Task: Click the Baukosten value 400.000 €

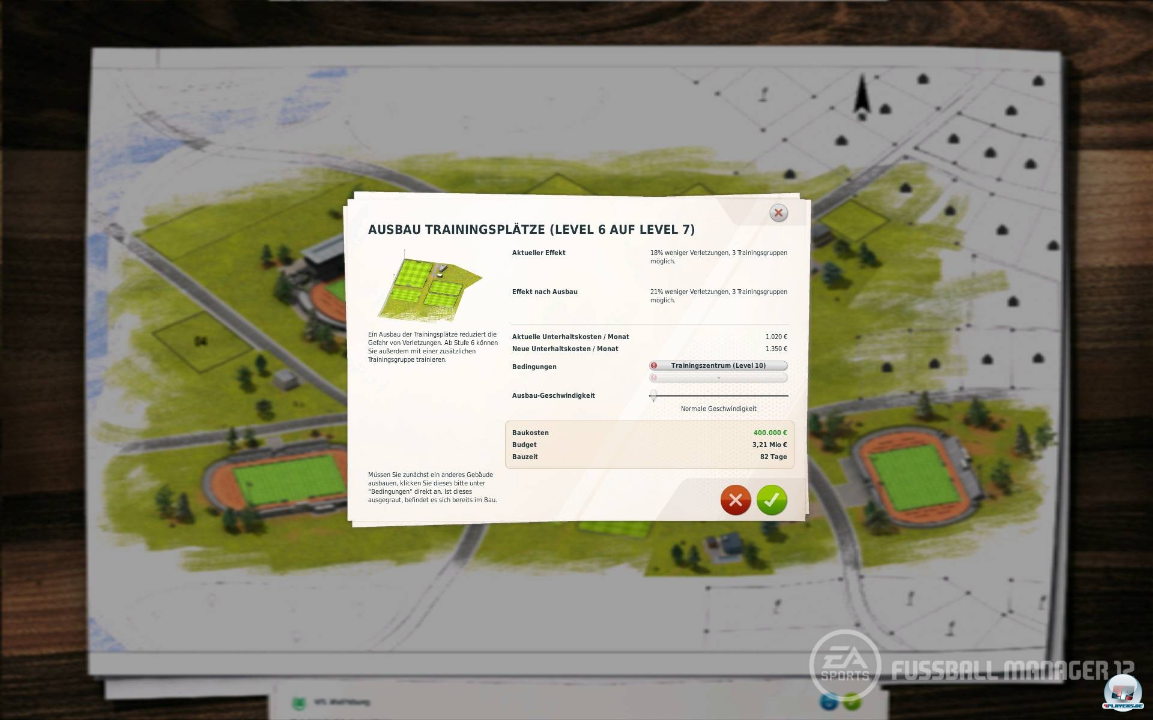Action: click(x=770, y=433)
